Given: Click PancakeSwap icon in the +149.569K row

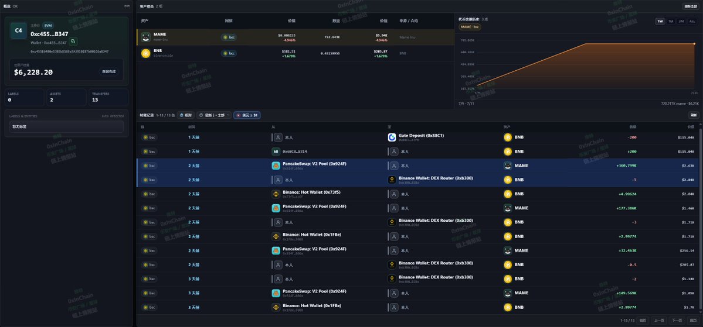Looking at the screenshot, I should (x=276, y=293).
